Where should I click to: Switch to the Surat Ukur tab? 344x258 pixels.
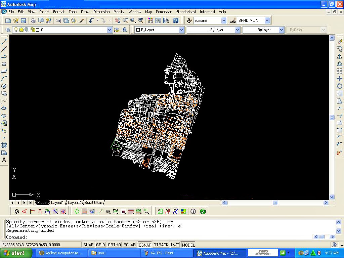[x=93, y=203]
